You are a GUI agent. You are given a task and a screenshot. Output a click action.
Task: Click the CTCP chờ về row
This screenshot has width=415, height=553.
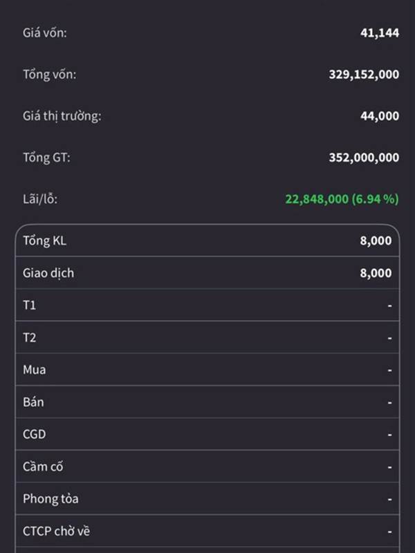click(x=207, y=532)
